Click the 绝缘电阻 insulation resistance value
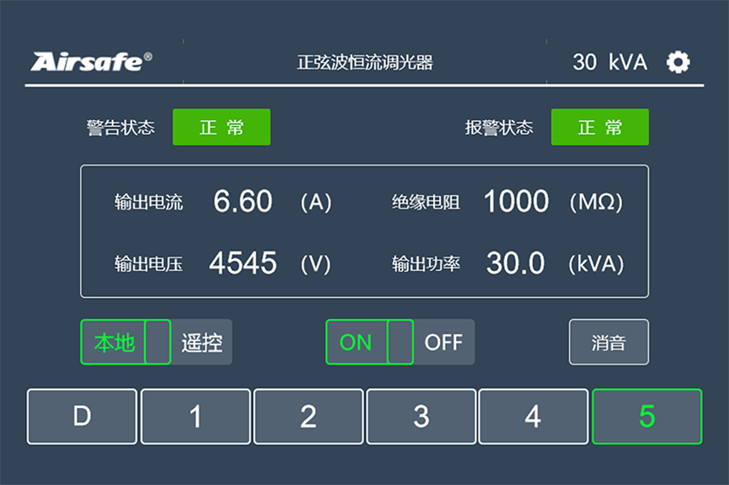 [516, 202]
